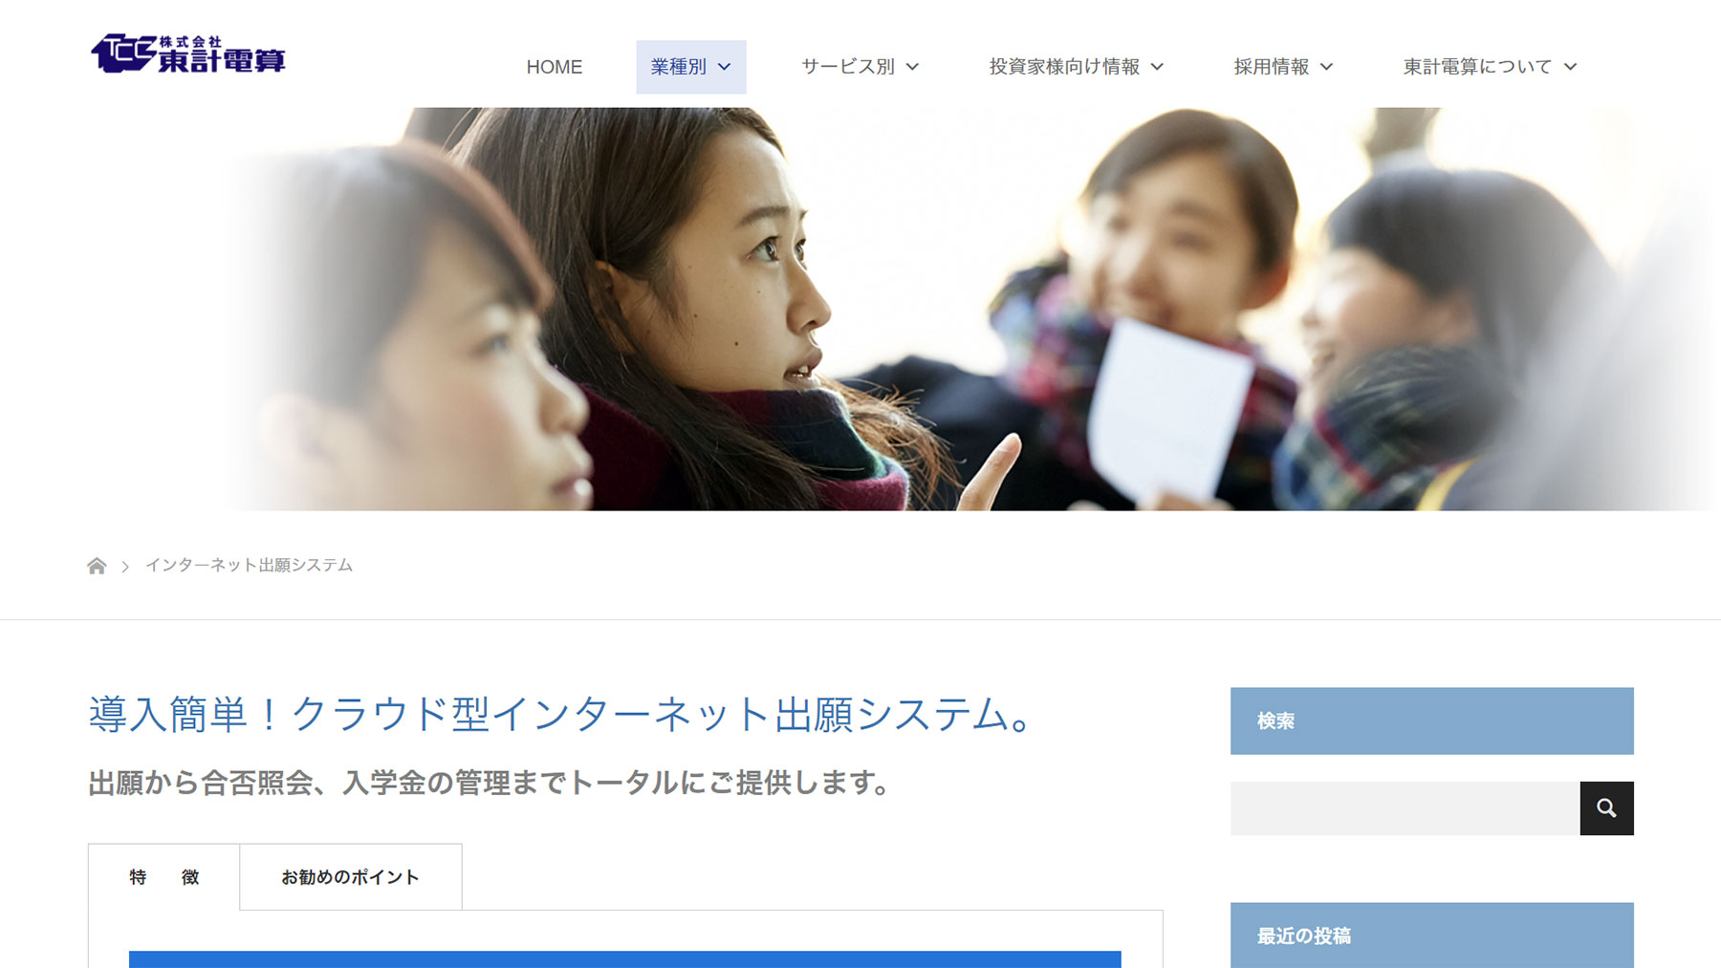Click the インターネット出願システム breadcrumb link
Viewport: 1721px width, 968px height.
[249, 566]
